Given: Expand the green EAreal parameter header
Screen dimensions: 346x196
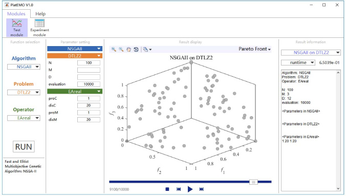Looking at the screenshot, I should pos(75,92).
